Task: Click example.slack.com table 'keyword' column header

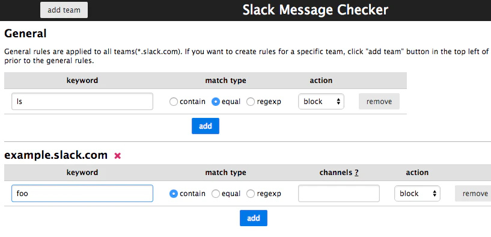Action: click(x=82, y=173)
